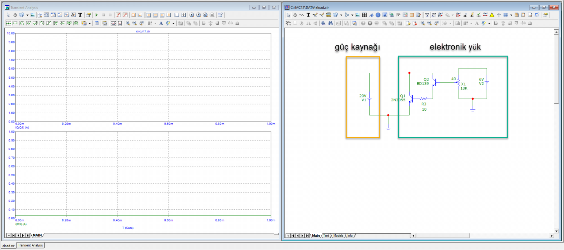Click the eload.cir window tab
The image size is (564, 250).
point(8,245)
